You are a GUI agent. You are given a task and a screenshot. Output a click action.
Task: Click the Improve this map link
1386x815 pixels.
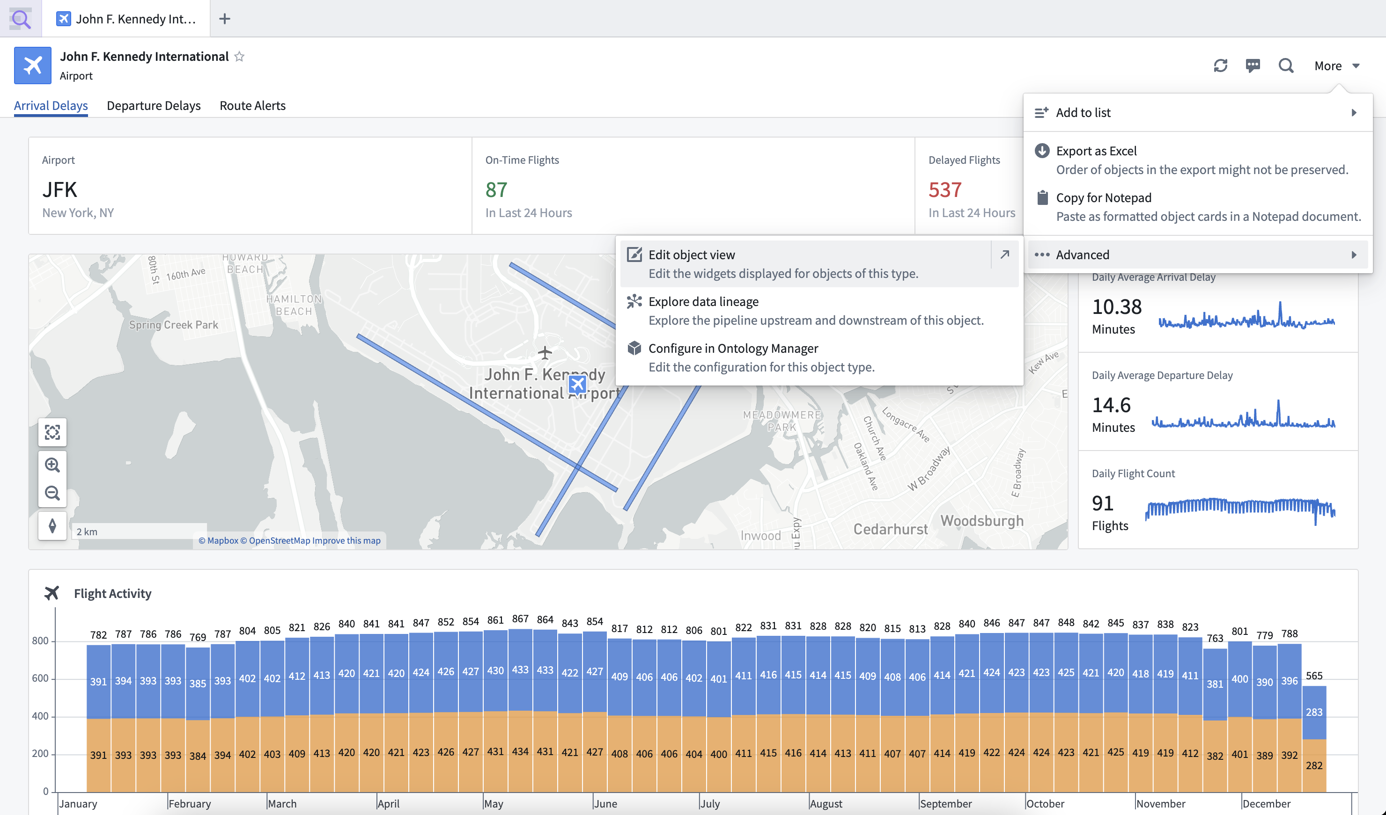click(x=346, y=540)
